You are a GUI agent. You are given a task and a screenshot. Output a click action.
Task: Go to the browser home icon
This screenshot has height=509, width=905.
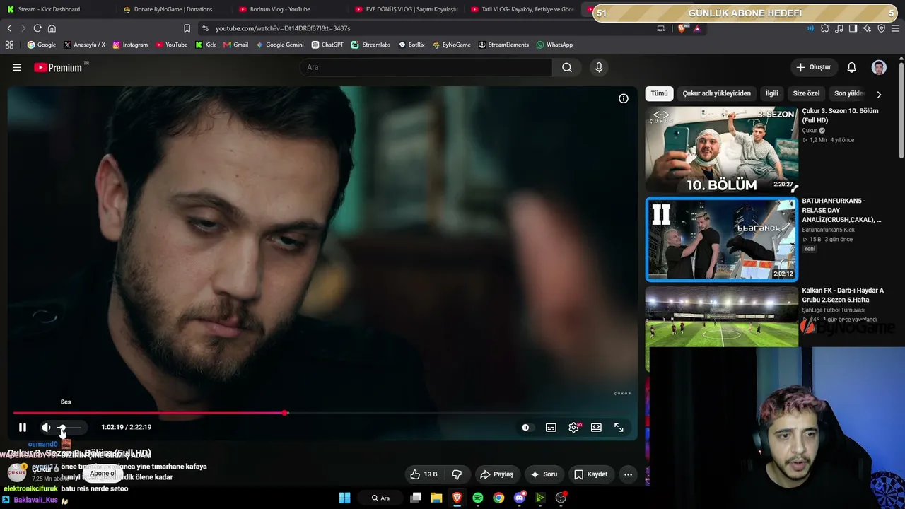click(x=52, y=28)
